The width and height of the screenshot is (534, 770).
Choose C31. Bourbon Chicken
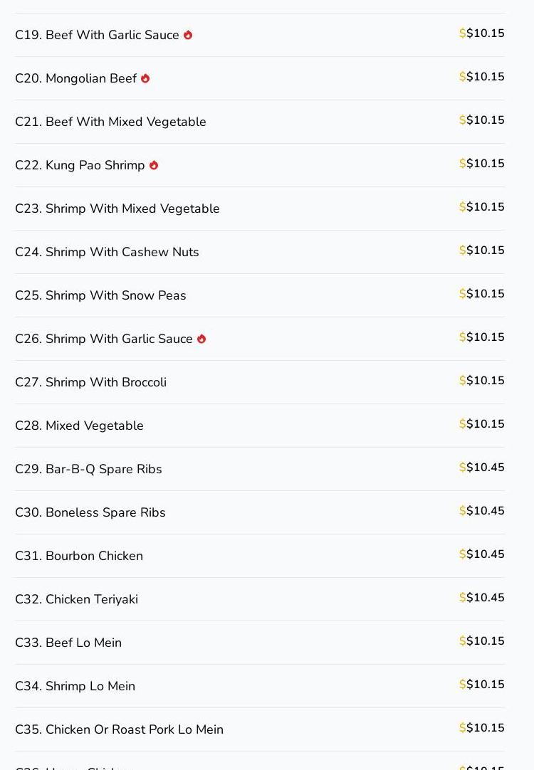click(79, 556)
